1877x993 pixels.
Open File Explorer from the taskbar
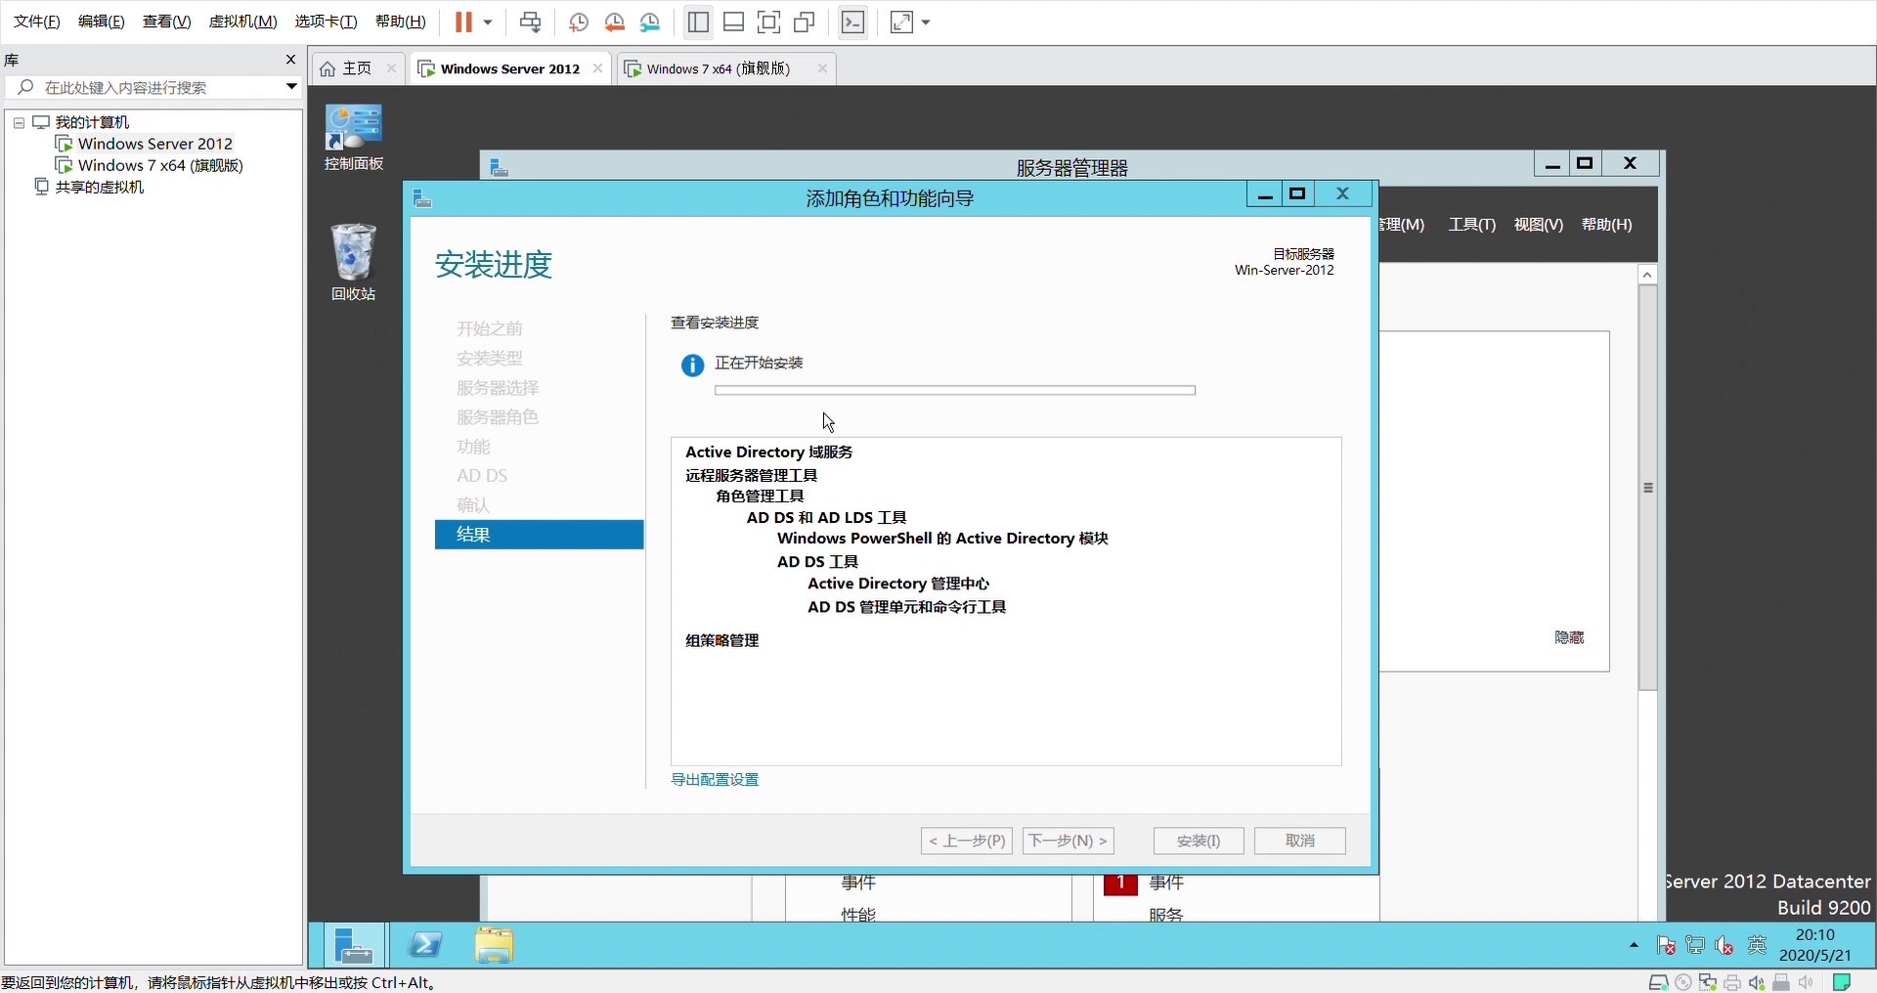[x=495, y=946]
